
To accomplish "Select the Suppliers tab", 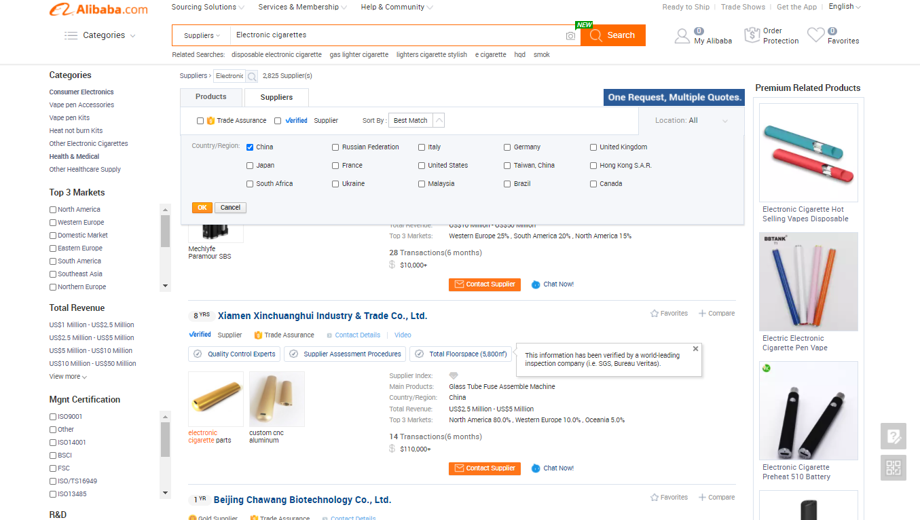I will coord(276,98).
